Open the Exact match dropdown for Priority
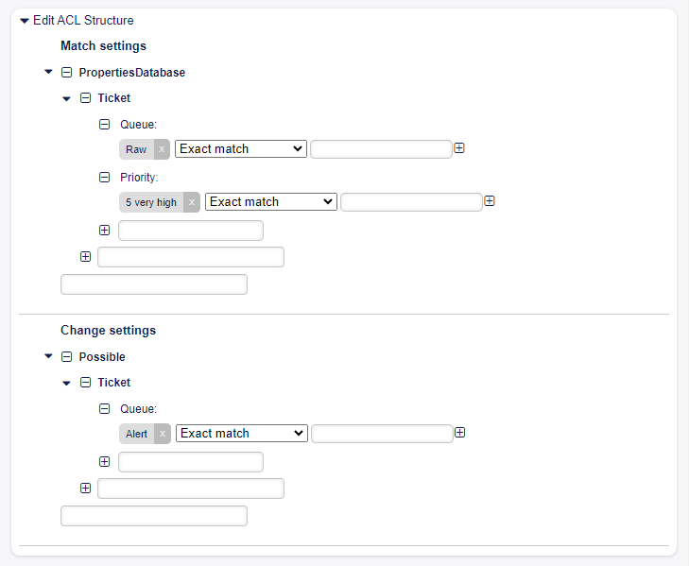This screenshot has height=566, width=689. click(x=271, y=202)
